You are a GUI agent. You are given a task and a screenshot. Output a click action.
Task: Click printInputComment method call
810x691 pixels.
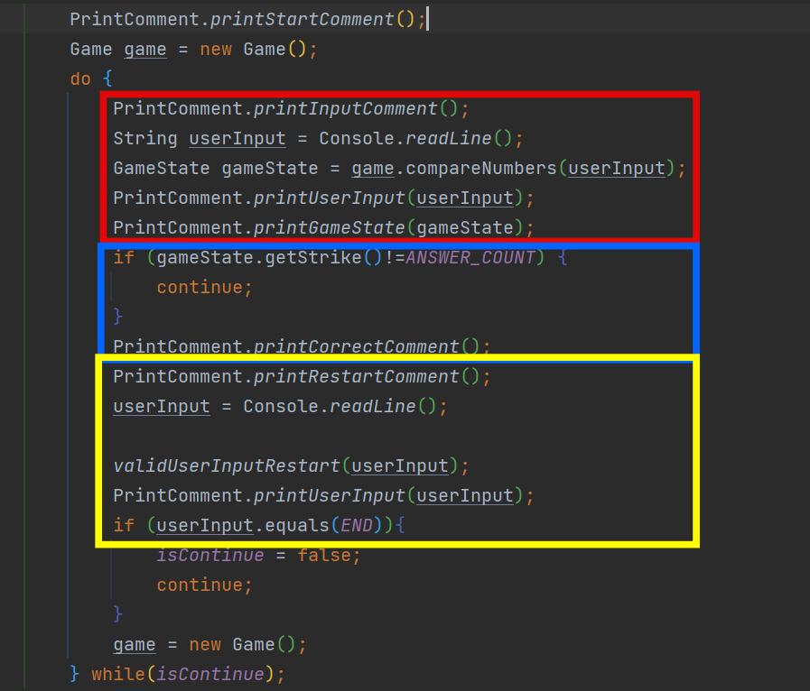(345, 109)
